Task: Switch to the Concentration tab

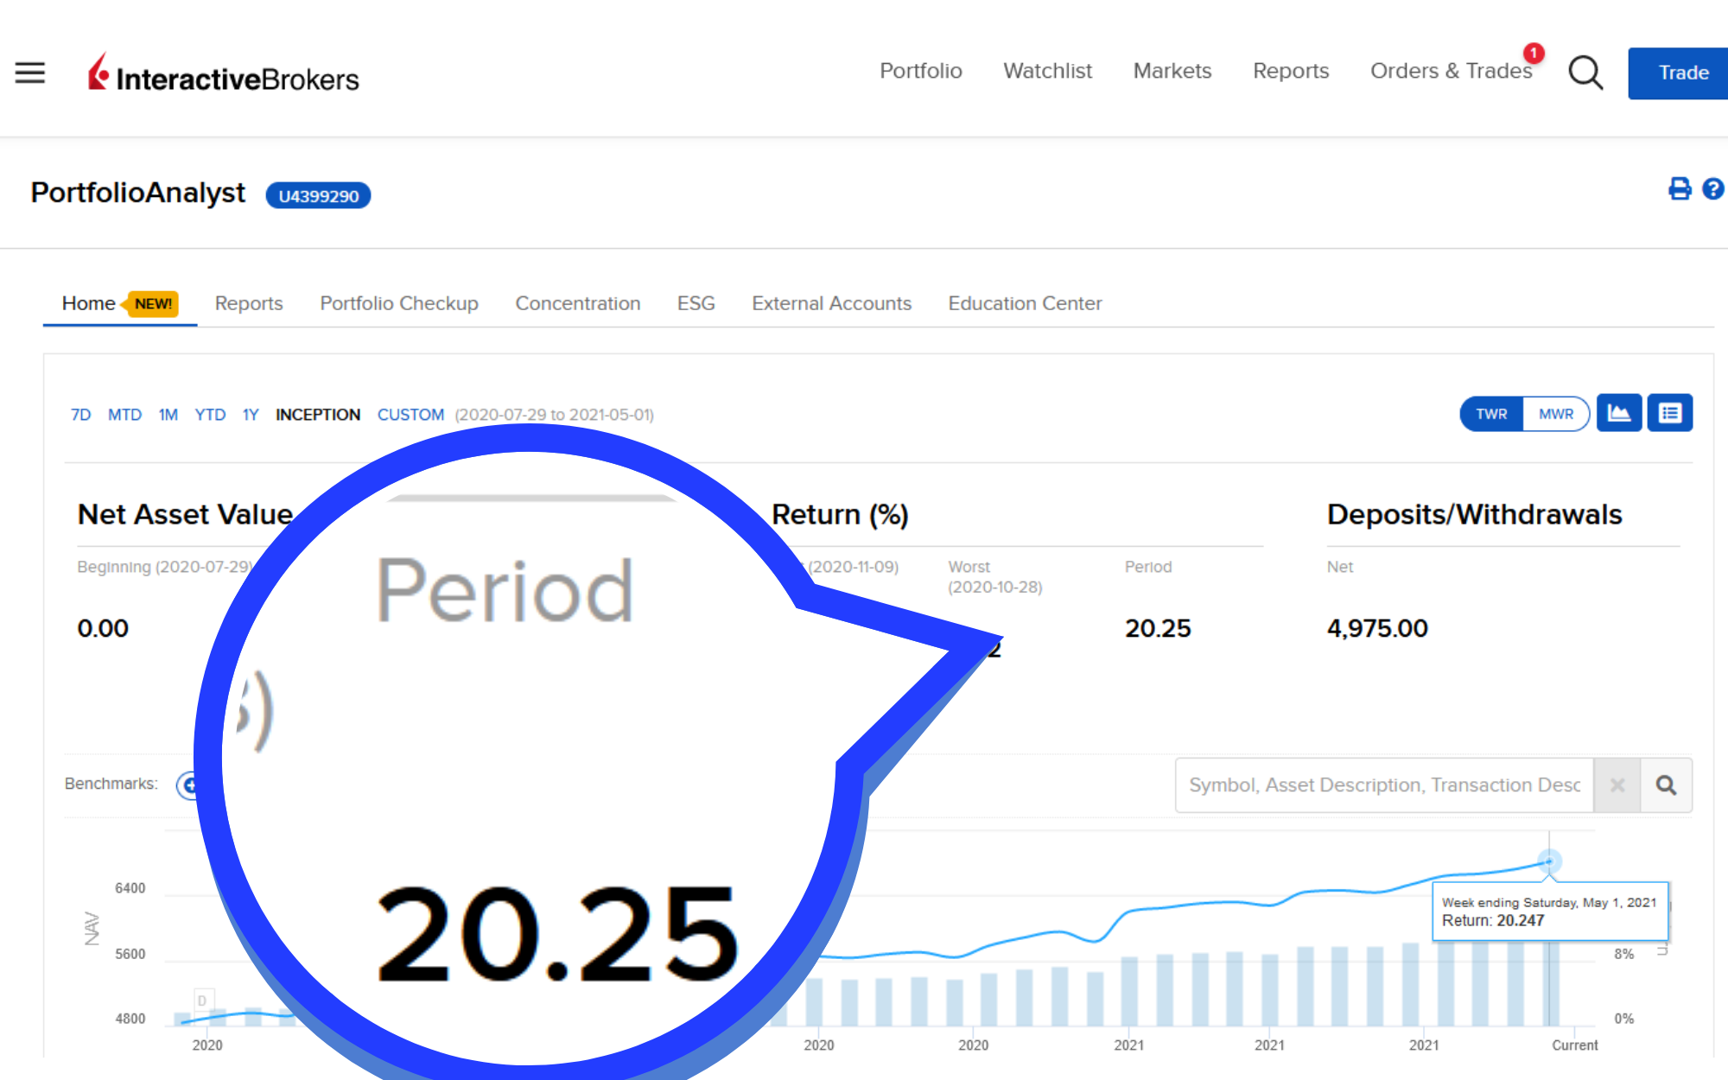Action: point(577,303)
